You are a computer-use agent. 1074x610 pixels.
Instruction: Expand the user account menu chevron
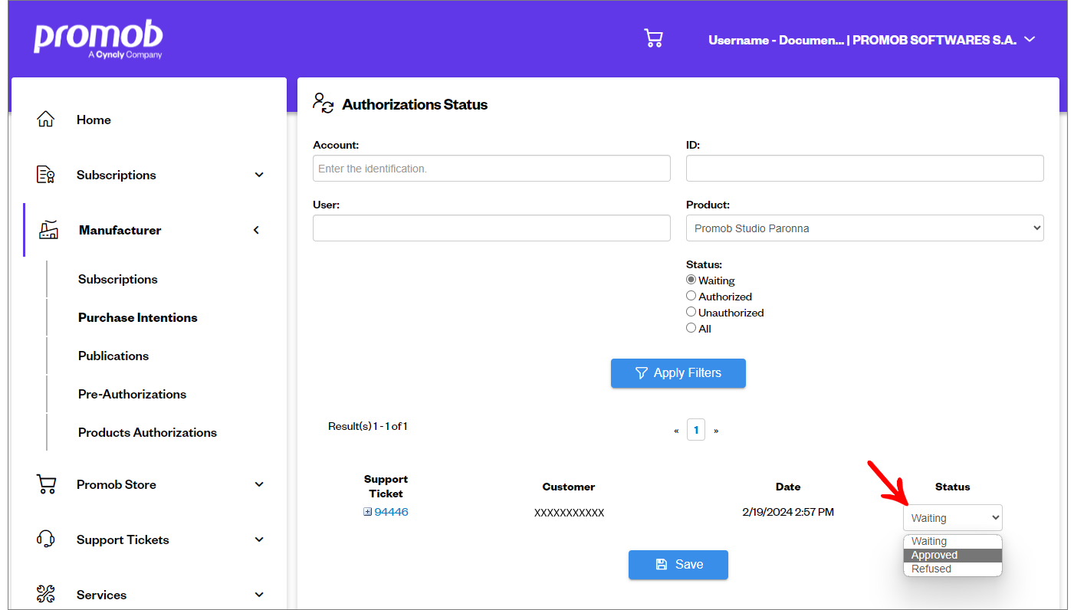pyautogui.click(x=1030, y=39)
